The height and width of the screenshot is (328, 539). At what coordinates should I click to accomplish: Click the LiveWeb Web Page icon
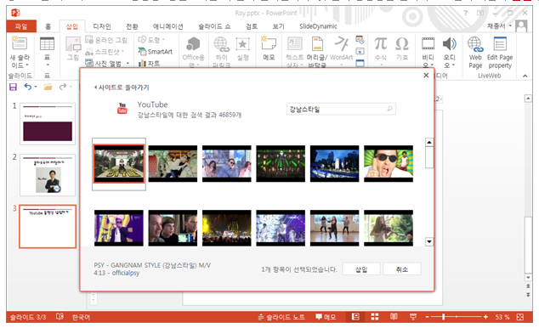(x=475, y=44)
